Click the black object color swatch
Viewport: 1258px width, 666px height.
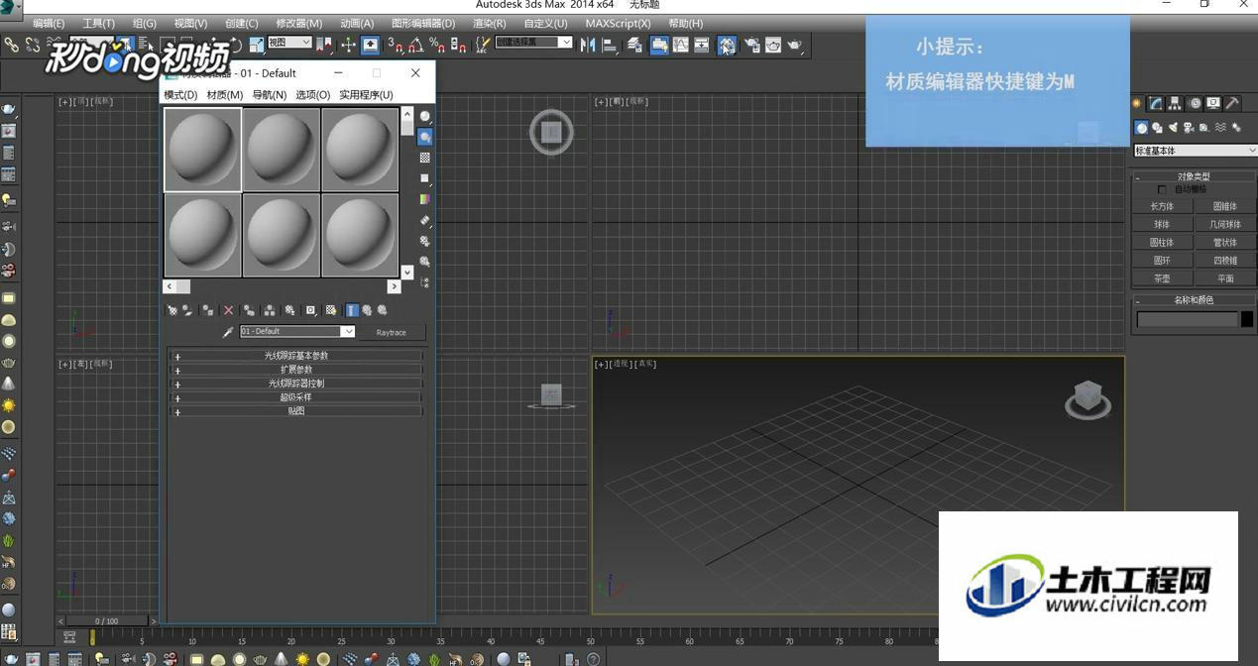click(1247, 319)
